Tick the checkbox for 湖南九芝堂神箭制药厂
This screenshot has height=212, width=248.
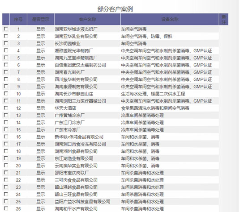[6, 58]
